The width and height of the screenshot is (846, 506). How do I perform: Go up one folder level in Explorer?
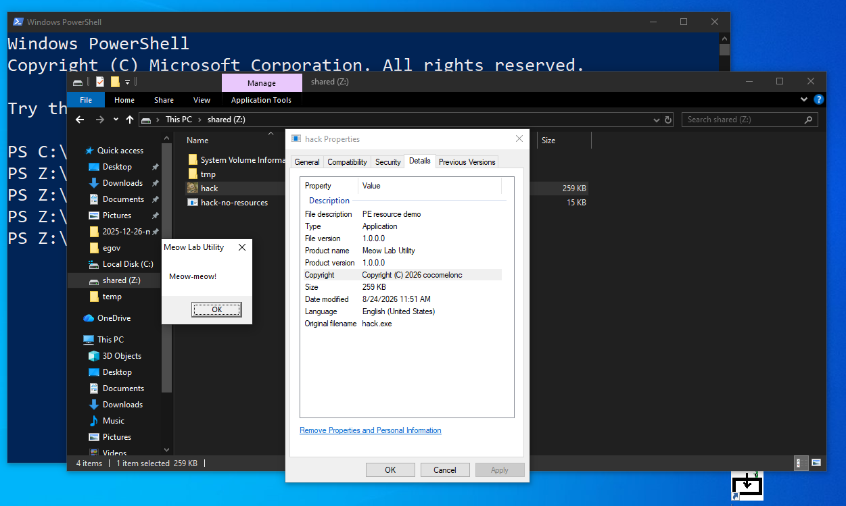[130, 120]
